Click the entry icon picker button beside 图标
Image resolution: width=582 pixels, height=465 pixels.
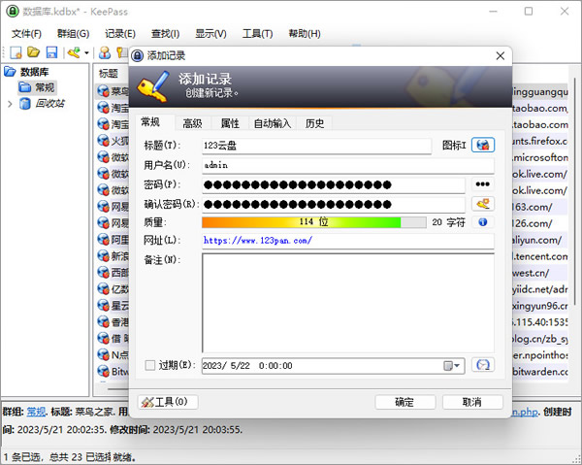pos(483,145)
